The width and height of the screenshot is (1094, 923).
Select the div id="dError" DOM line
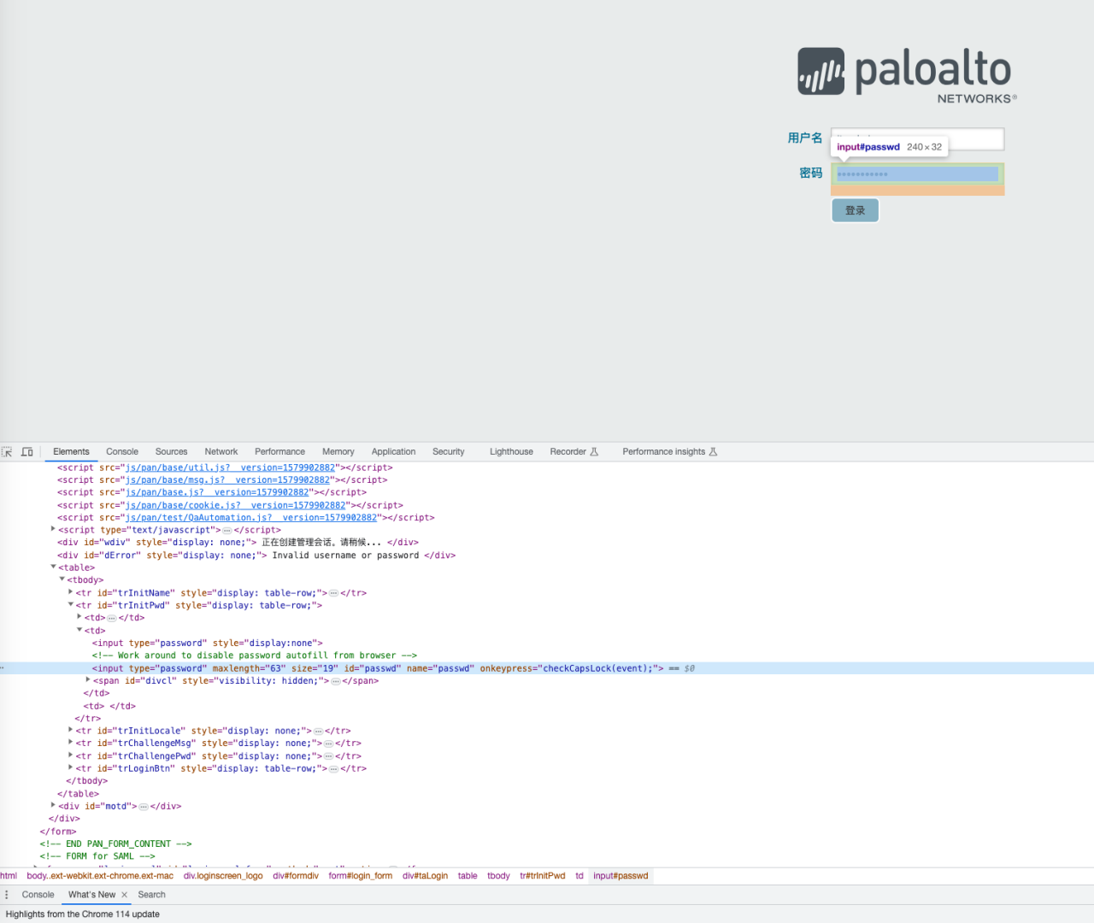tap(256, 556)
